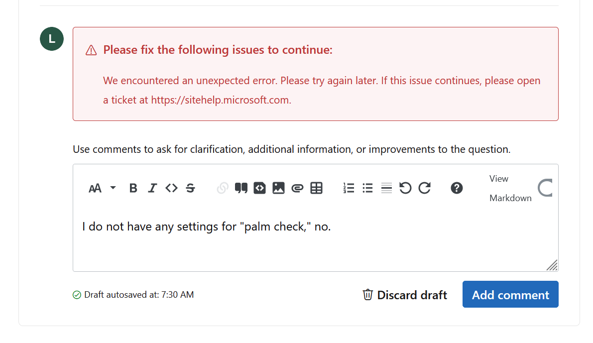Toggle bold formatting in comment editor
593x343 pixels.
pos(133,188)
